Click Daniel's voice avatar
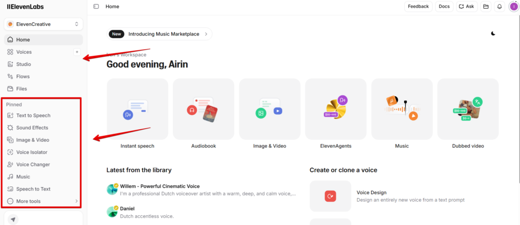The width and height of the screenshot is (520, 225). tap(112, 212)
